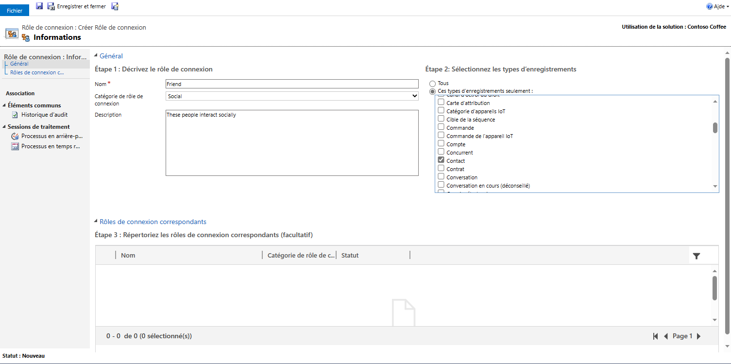Image resolution: width=731 pixels, height=364 pixels.
Task: Click the Historique d'audit icon
Action: tap(15, 115)
